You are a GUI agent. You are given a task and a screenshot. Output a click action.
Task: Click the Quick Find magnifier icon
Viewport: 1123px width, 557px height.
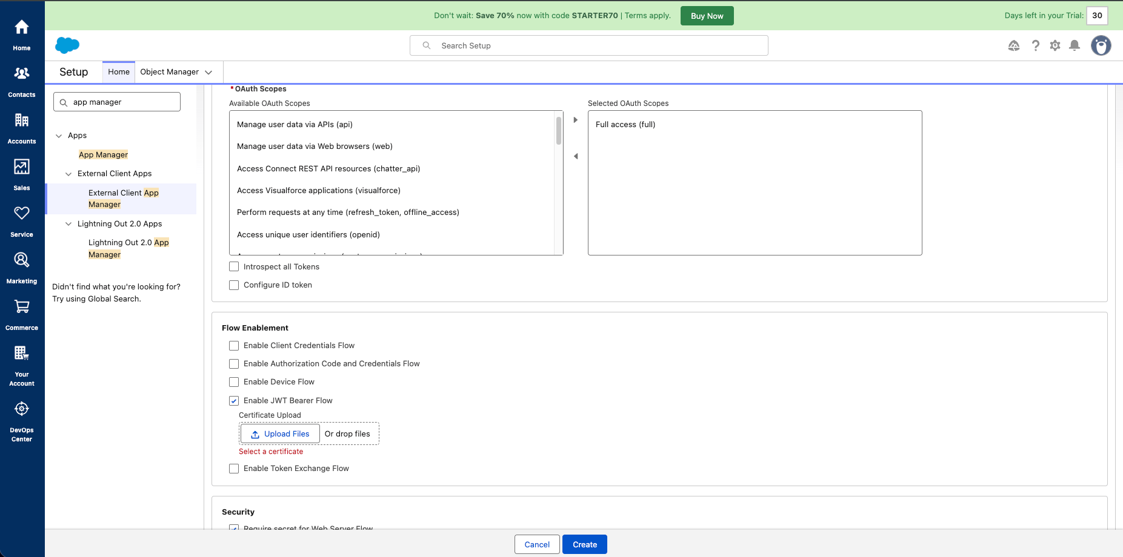coord(64,102)
